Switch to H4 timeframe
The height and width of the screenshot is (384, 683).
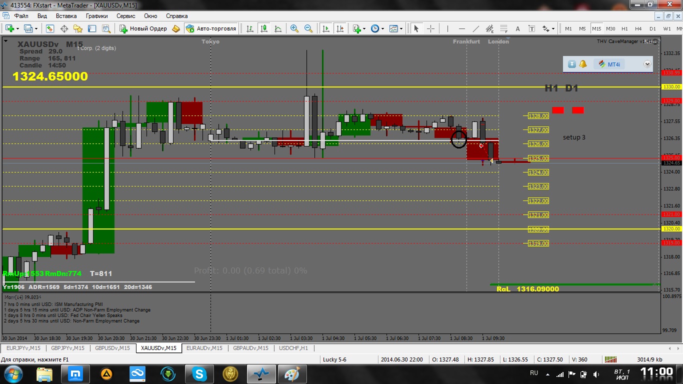point(638,28)
